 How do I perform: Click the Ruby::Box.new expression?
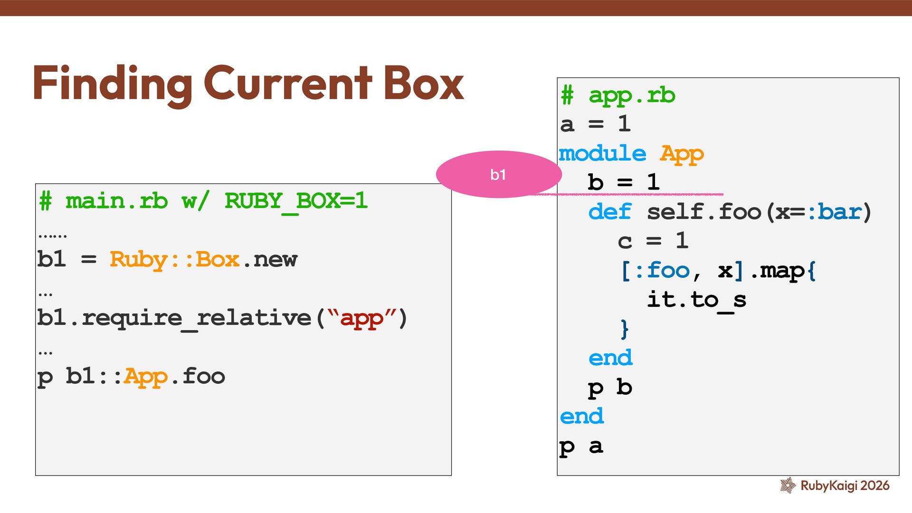203,260
